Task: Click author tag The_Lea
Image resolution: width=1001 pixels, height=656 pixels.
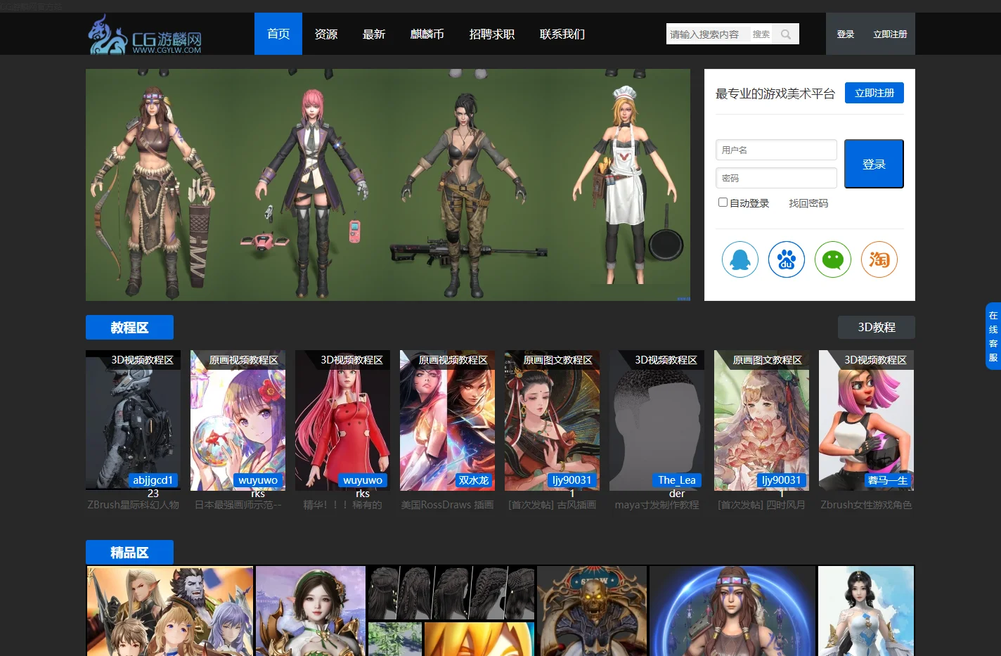Action: coord(677,480)
